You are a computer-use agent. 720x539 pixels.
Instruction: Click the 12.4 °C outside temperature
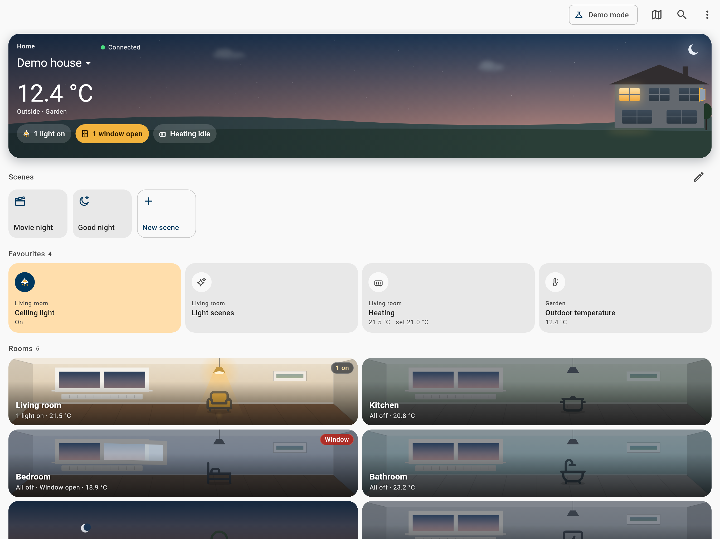pos(55,93)
